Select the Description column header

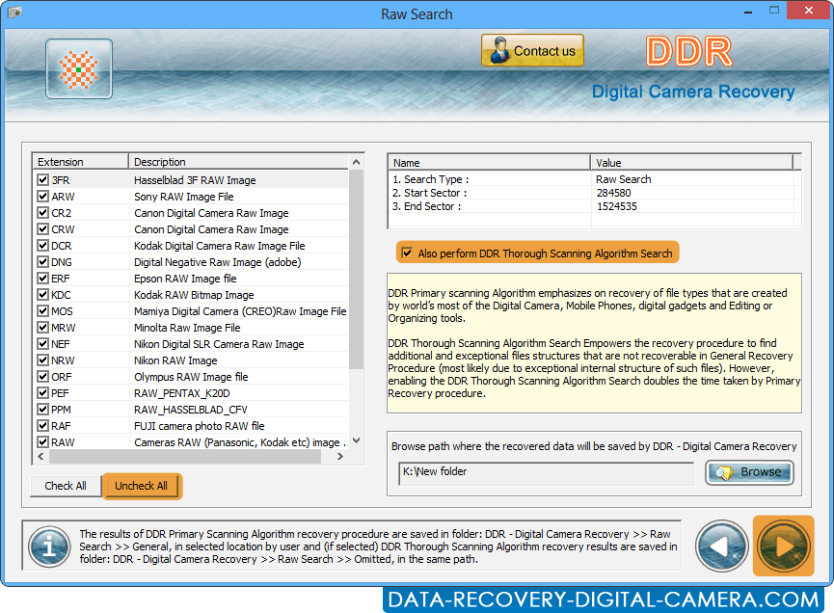(x=159, y=161)
